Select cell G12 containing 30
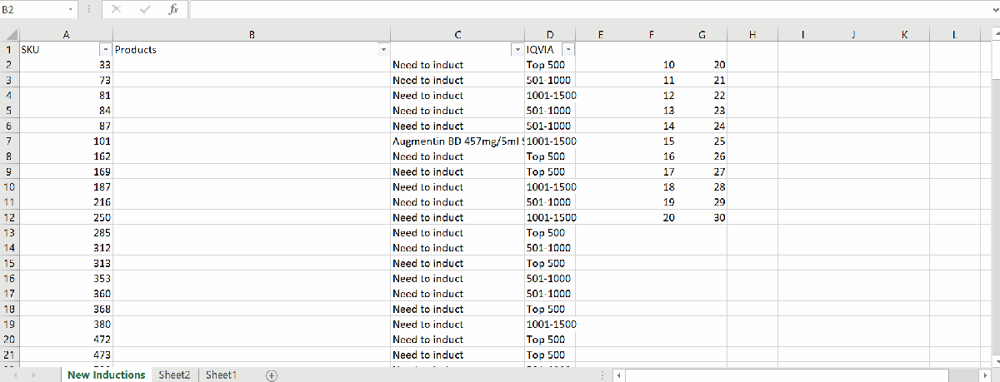This screenshot has height=382, width=1000. pos(702,217)
